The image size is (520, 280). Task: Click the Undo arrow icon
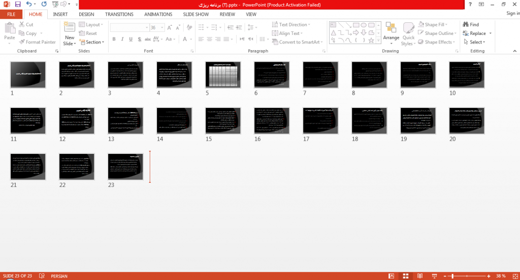[x=29, y=4]
